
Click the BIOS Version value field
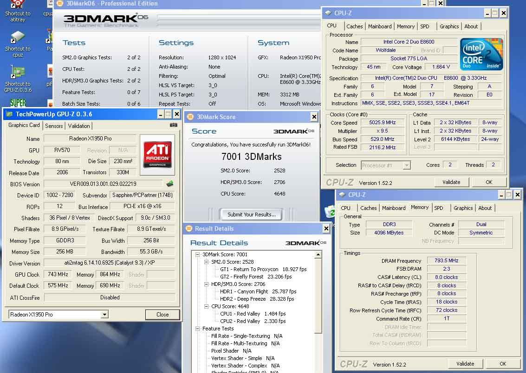(103, 184)
